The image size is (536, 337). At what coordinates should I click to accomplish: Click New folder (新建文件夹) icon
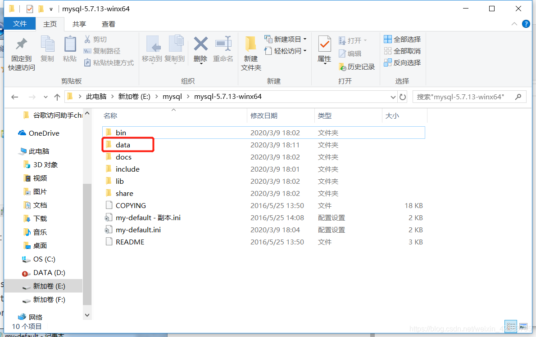coord(250,44)
